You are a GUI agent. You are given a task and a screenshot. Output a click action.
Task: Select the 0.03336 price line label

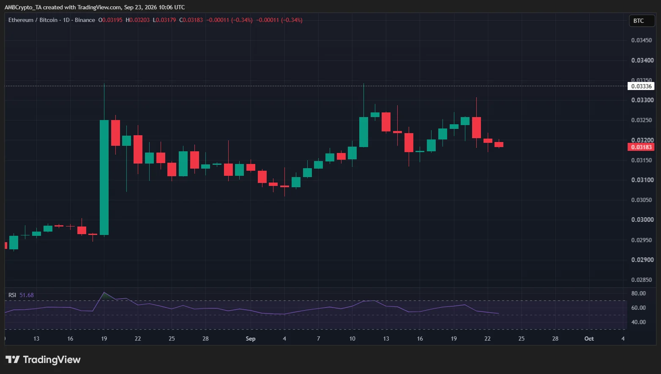click(642, 86)
